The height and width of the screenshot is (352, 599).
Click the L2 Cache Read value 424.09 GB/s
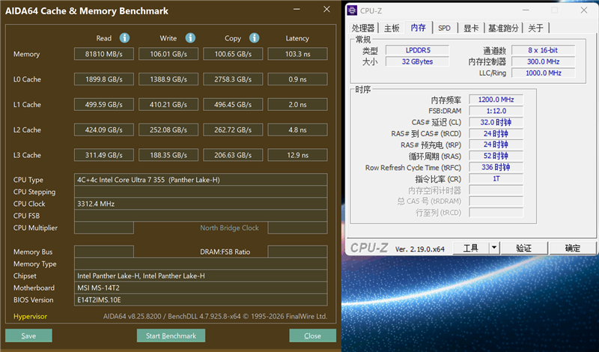pos(104,130)
